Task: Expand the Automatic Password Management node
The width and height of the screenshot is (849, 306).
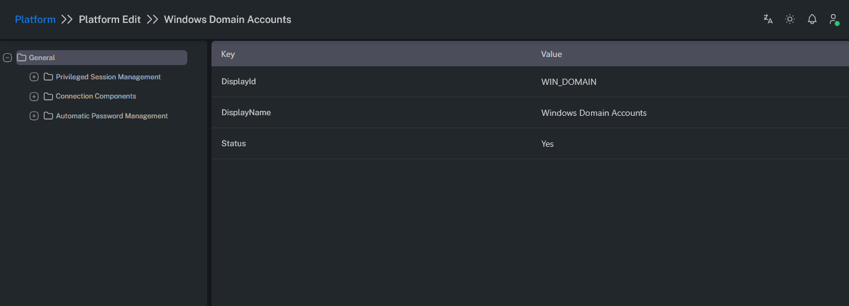Action: click(34, 116)
